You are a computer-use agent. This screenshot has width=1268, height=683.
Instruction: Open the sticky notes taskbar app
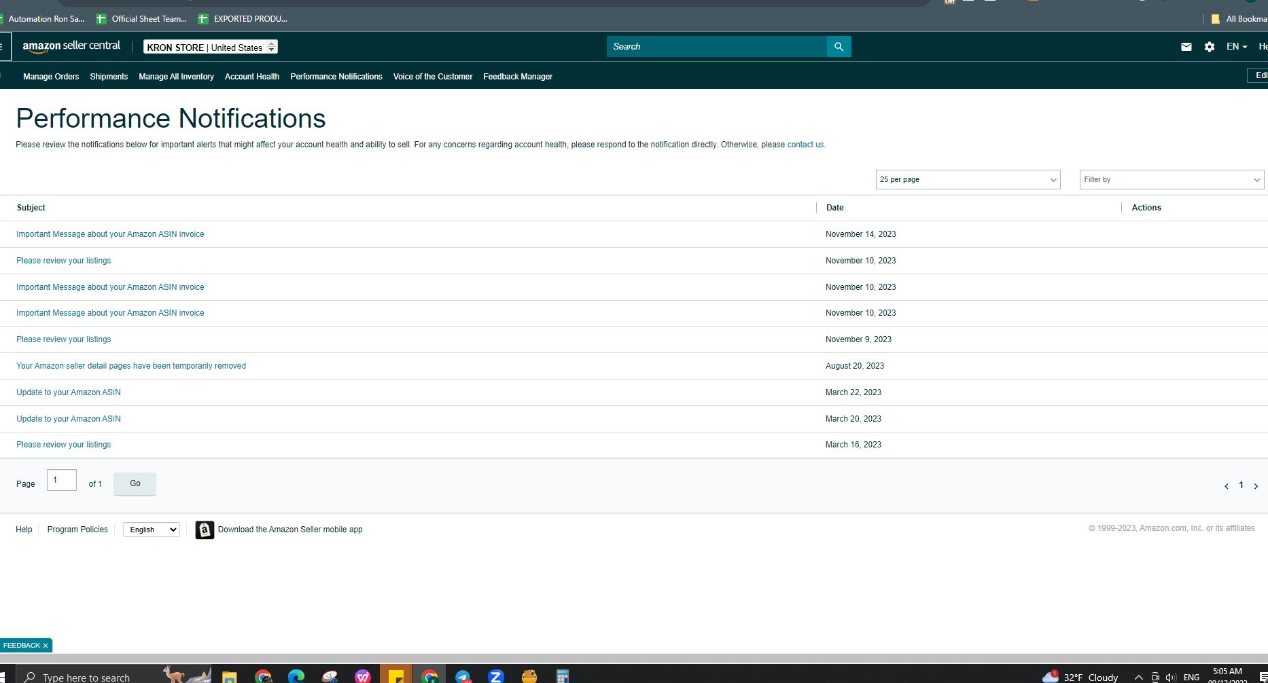(x=396, y=676)
